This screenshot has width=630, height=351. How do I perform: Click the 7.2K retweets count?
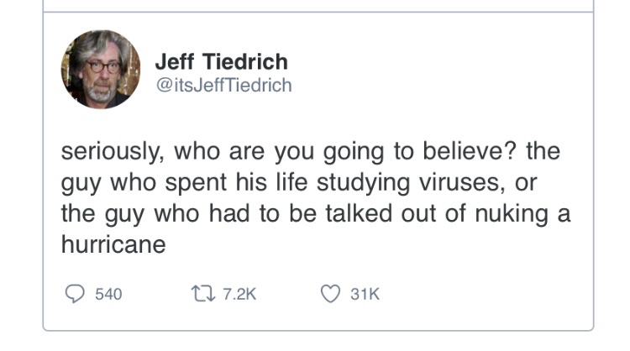point(238,295)
